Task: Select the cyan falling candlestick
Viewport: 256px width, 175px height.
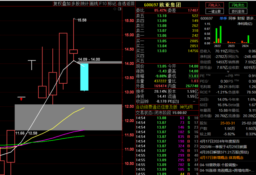Action: 84,77
